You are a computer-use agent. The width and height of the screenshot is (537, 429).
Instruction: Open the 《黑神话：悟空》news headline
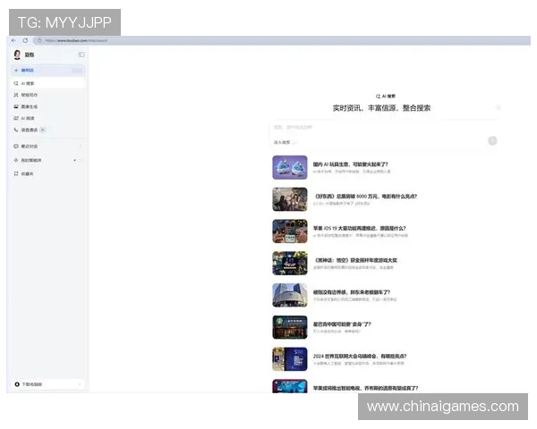[355, 260]
